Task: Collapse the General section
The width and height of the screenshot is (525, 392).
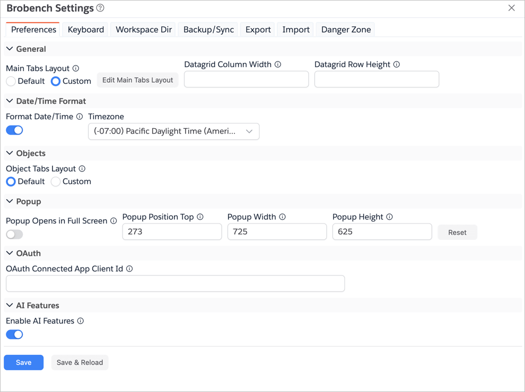Action: pos(10,49)
